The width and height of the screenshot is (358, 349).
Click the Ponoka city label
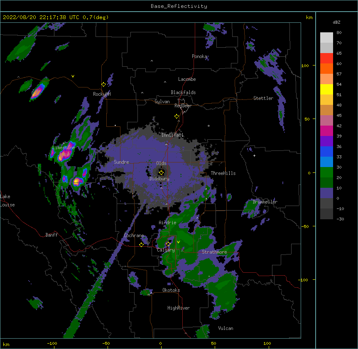[x=199, y=56]
